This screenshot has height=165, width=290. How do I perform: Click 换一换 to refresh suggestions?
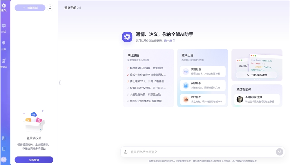(x=169, y=41)
